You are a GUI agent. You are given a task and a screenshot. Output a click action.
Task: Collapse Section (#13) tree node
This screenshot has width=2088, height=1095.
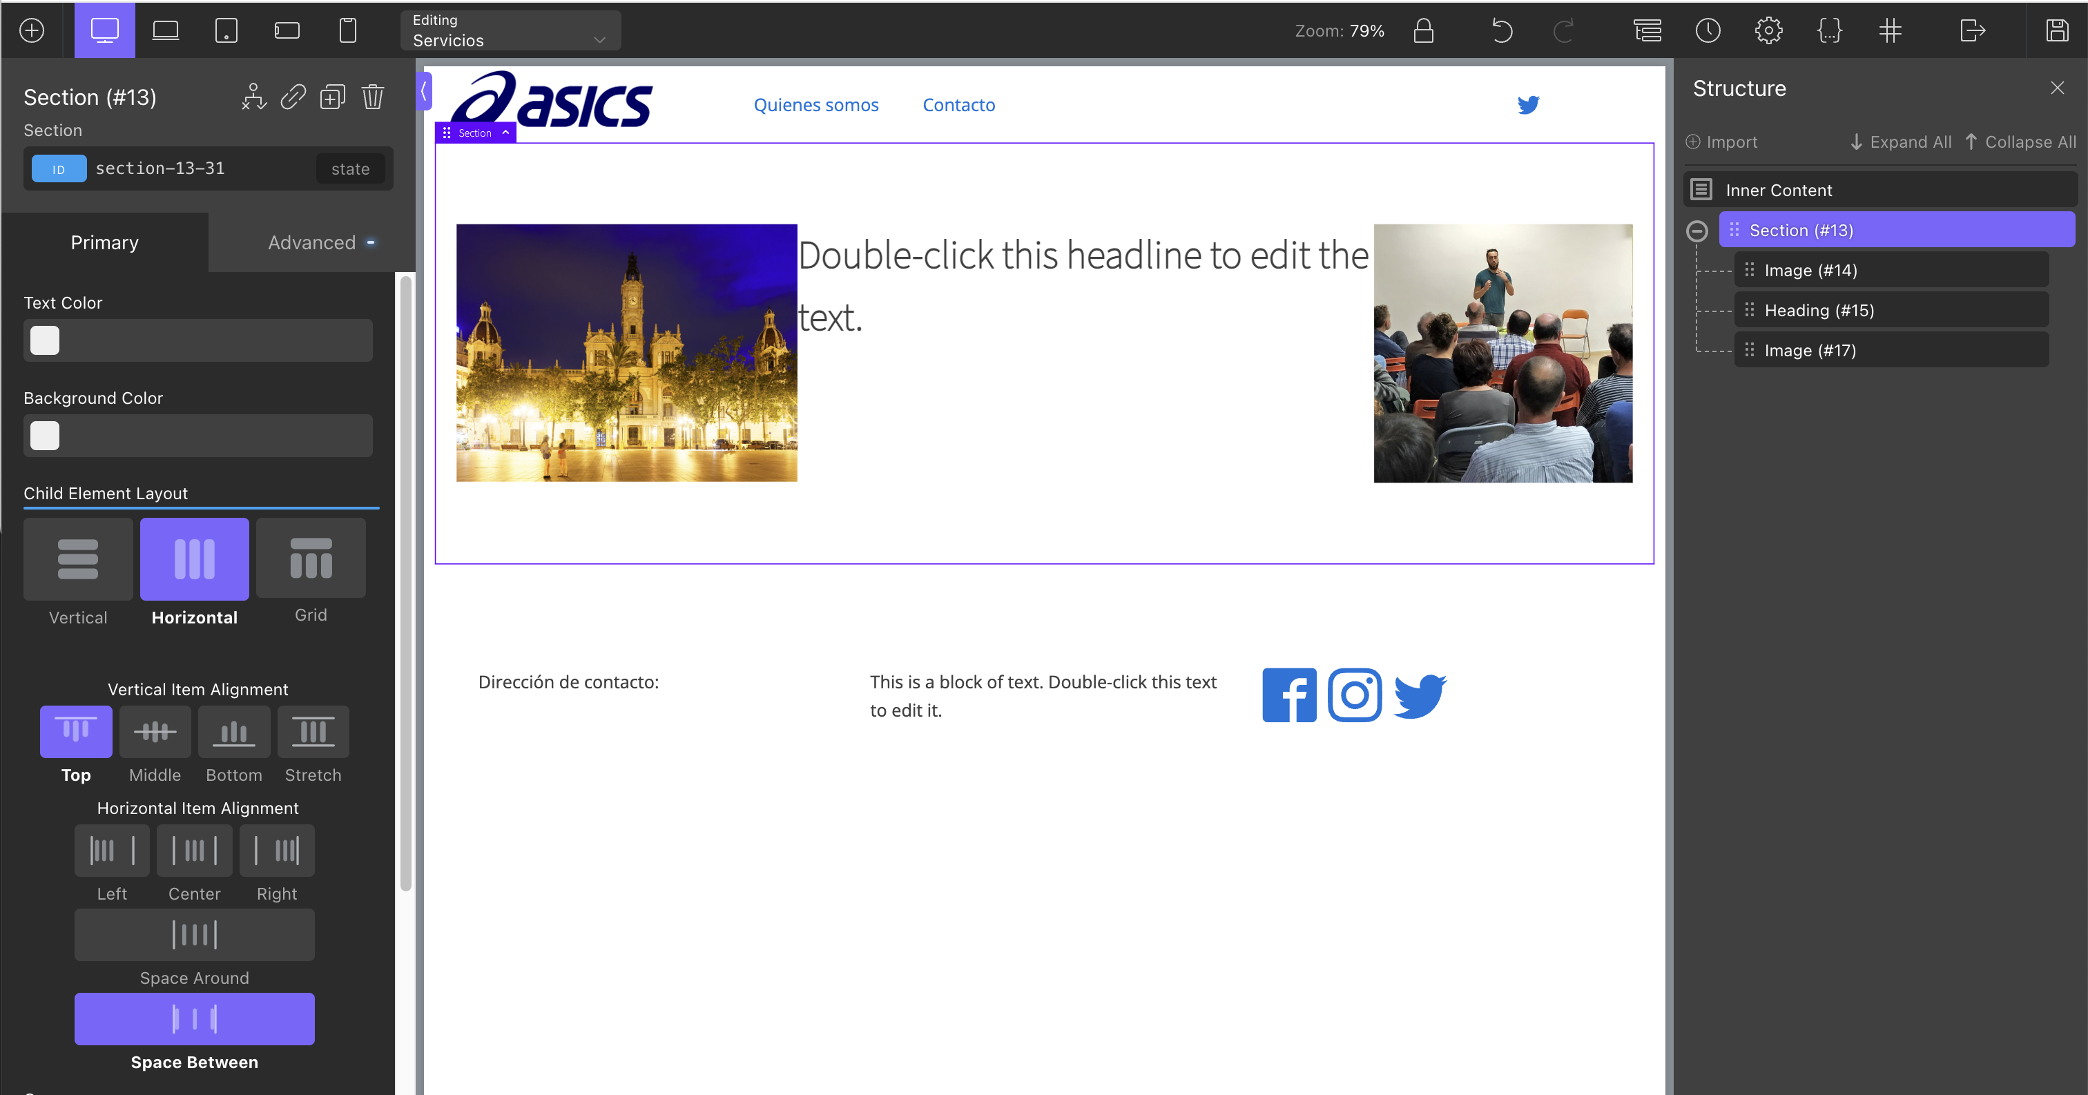[x=1696, y=231]
